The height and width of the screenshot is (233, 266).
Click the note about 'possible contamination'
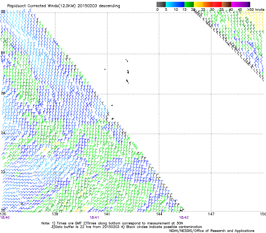pos(184,227)
